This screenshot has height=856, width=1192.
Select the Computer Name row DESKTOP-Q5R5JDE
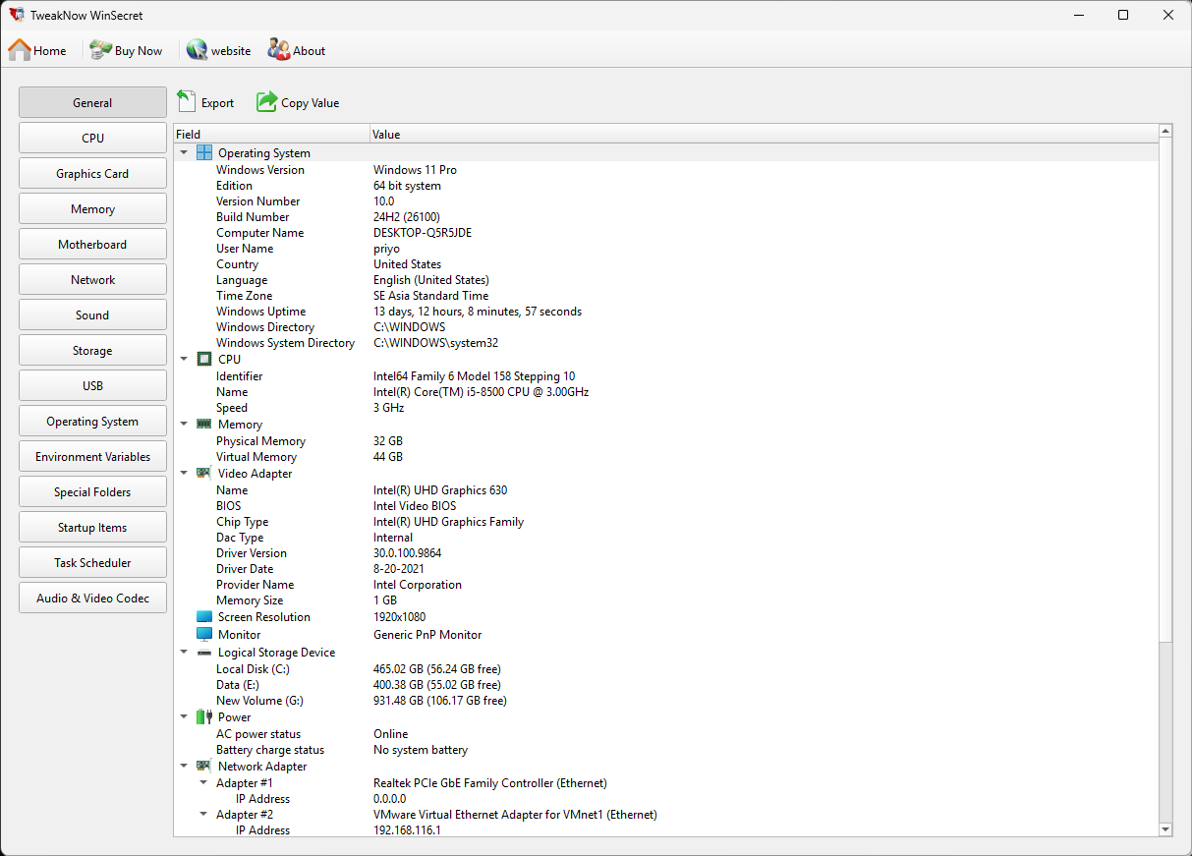(666, 233)
